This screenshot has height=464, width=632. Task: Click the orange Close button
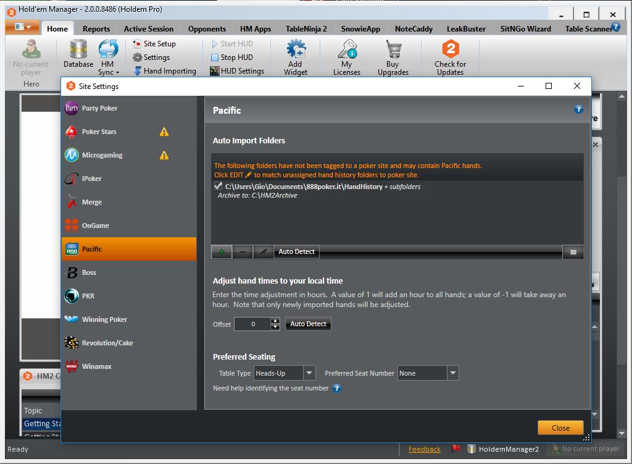[x=560, y=428]
